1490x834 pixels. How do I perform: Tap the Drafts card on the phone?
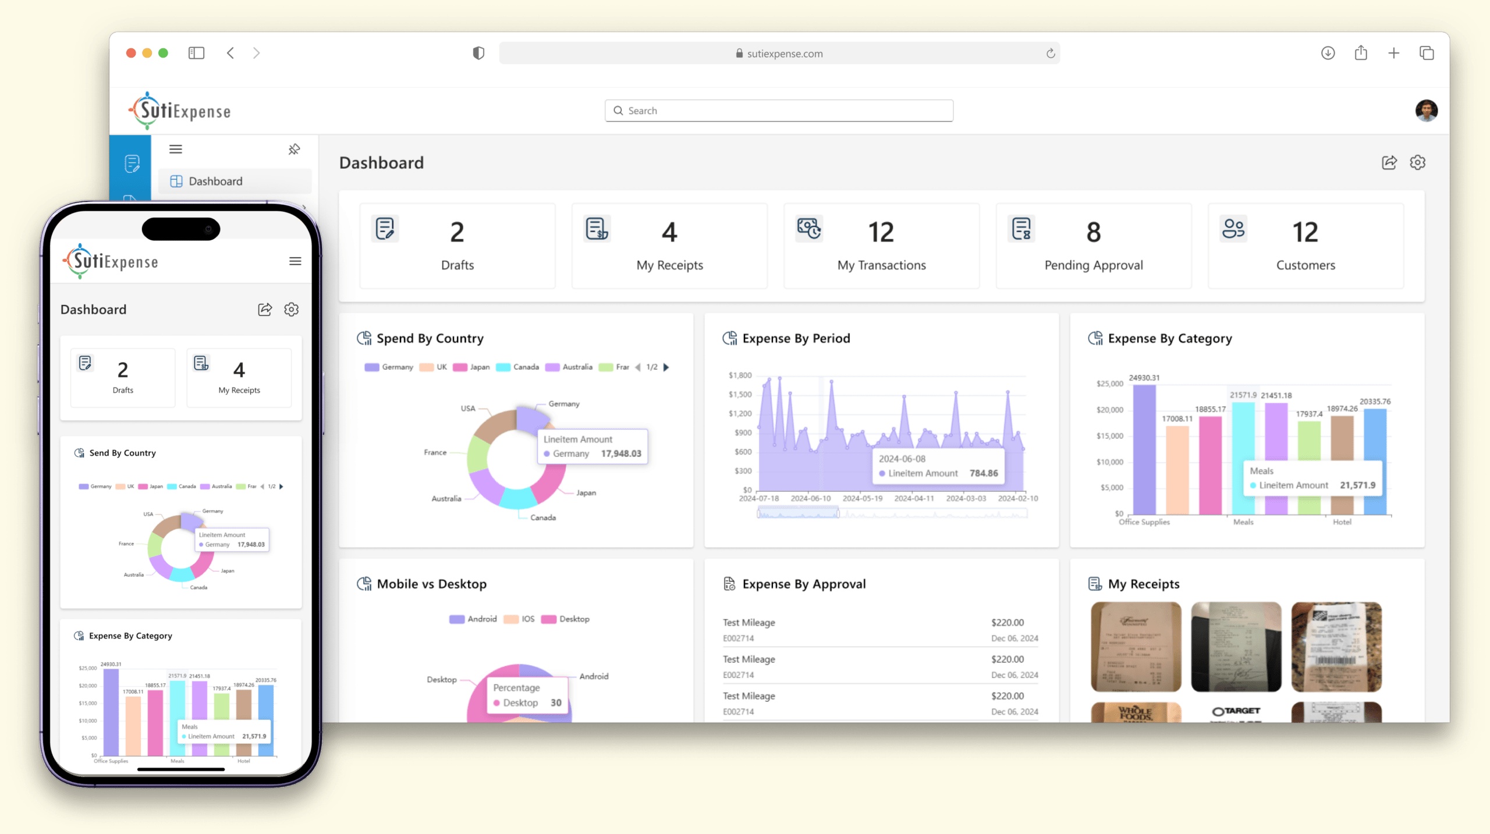tap(123, 378)
